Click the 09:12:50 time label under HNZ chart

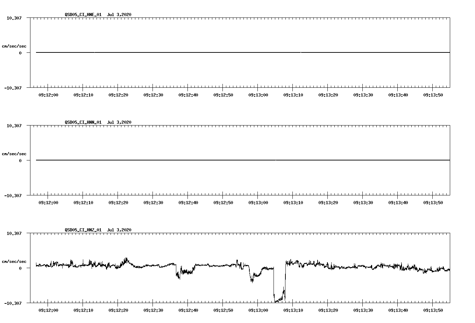pyautogui.click(x=223, y=310)
